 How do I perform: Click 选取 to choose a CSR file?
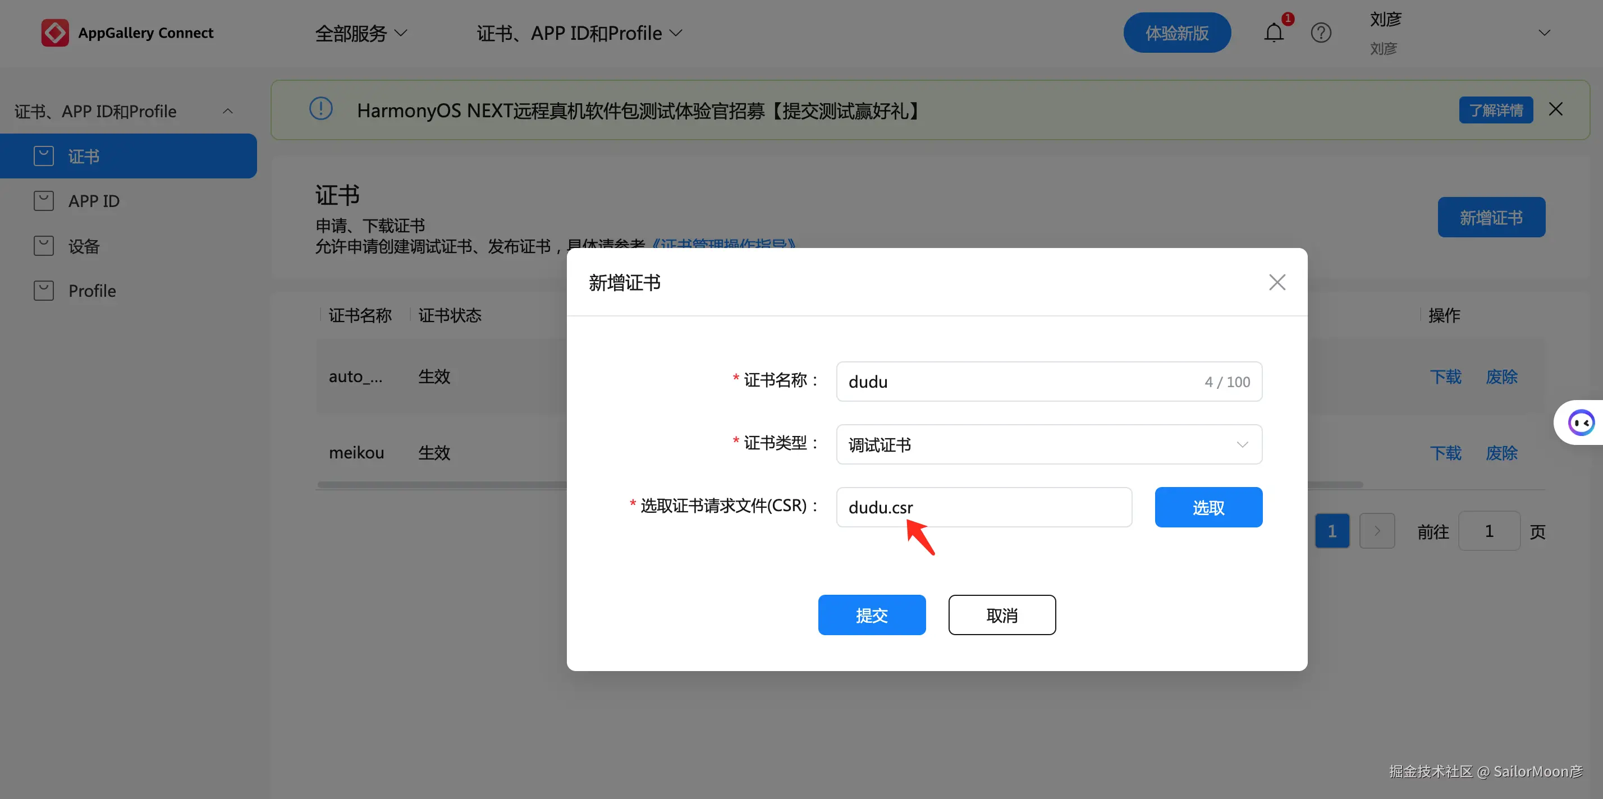point(1208,507)
